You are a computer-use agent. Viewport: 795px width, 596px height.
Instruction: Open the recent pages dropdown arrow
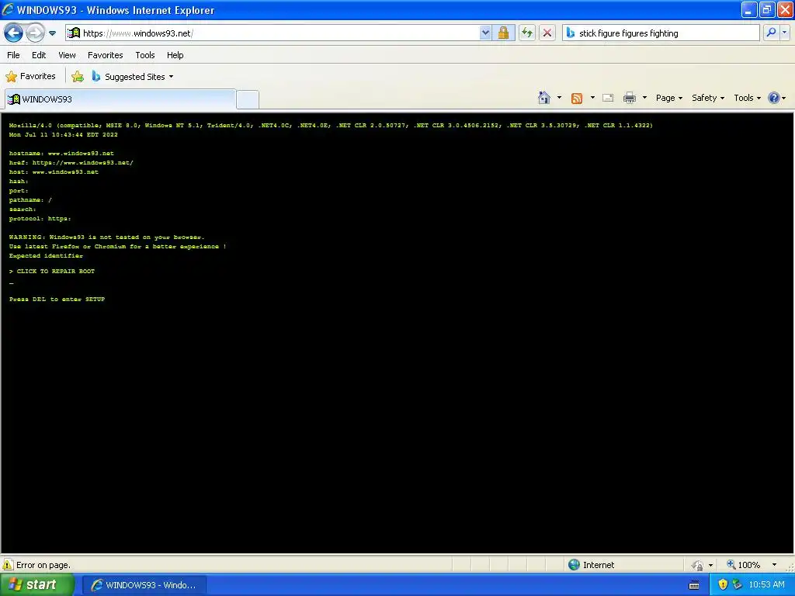(x=52, y=33)
